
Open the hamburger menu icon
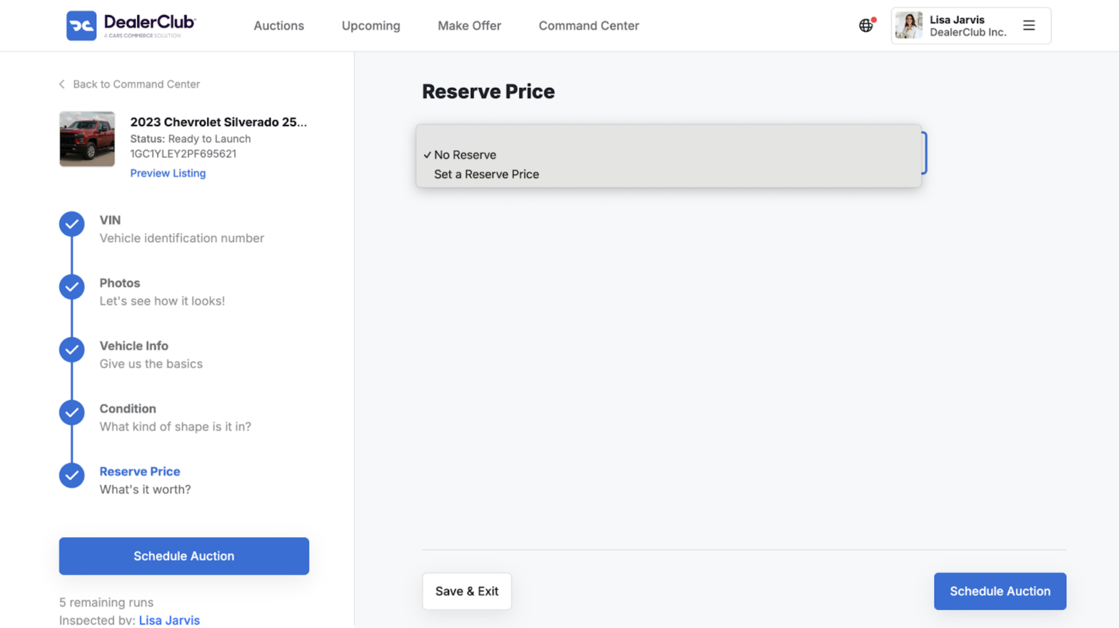pyautogui.click(x=1029, y=25)
